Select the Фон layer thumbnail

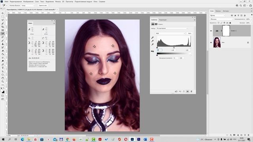pyautogui.click(x=217, y=42)
